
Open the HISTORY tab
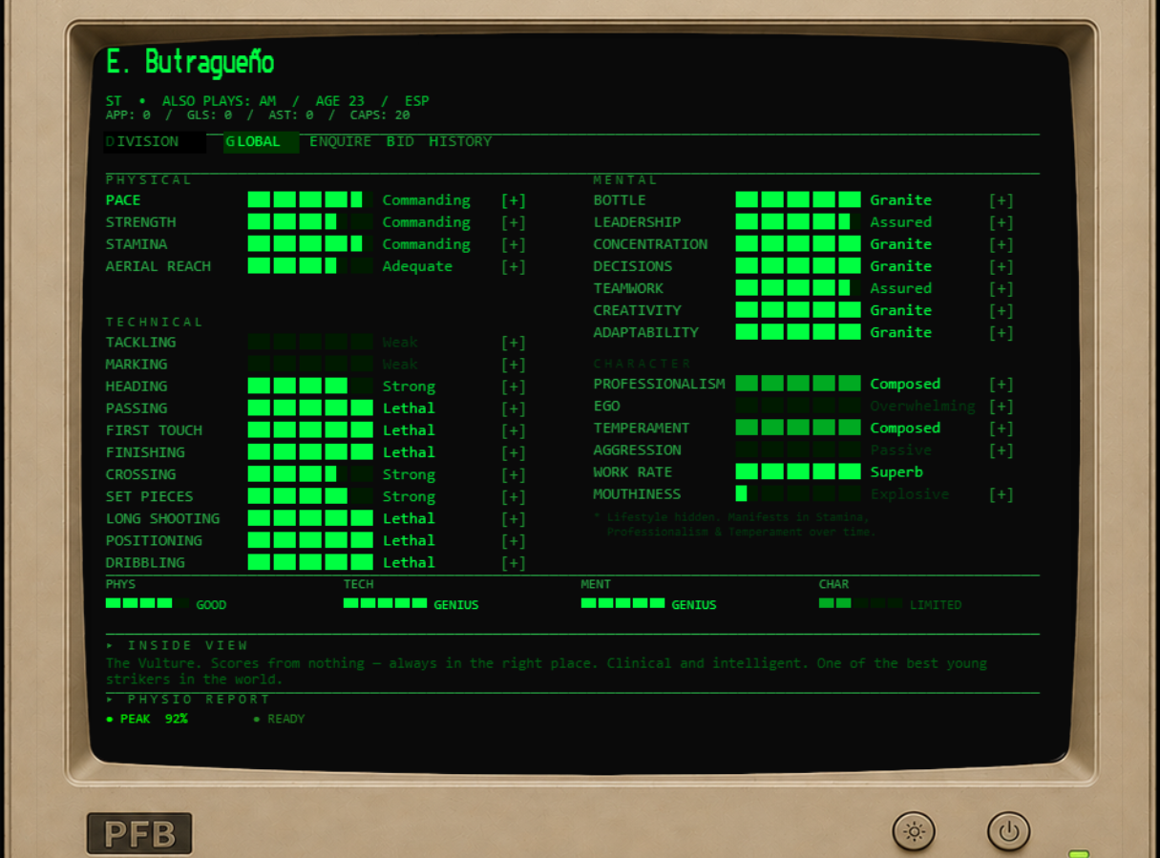pos(460,141)
